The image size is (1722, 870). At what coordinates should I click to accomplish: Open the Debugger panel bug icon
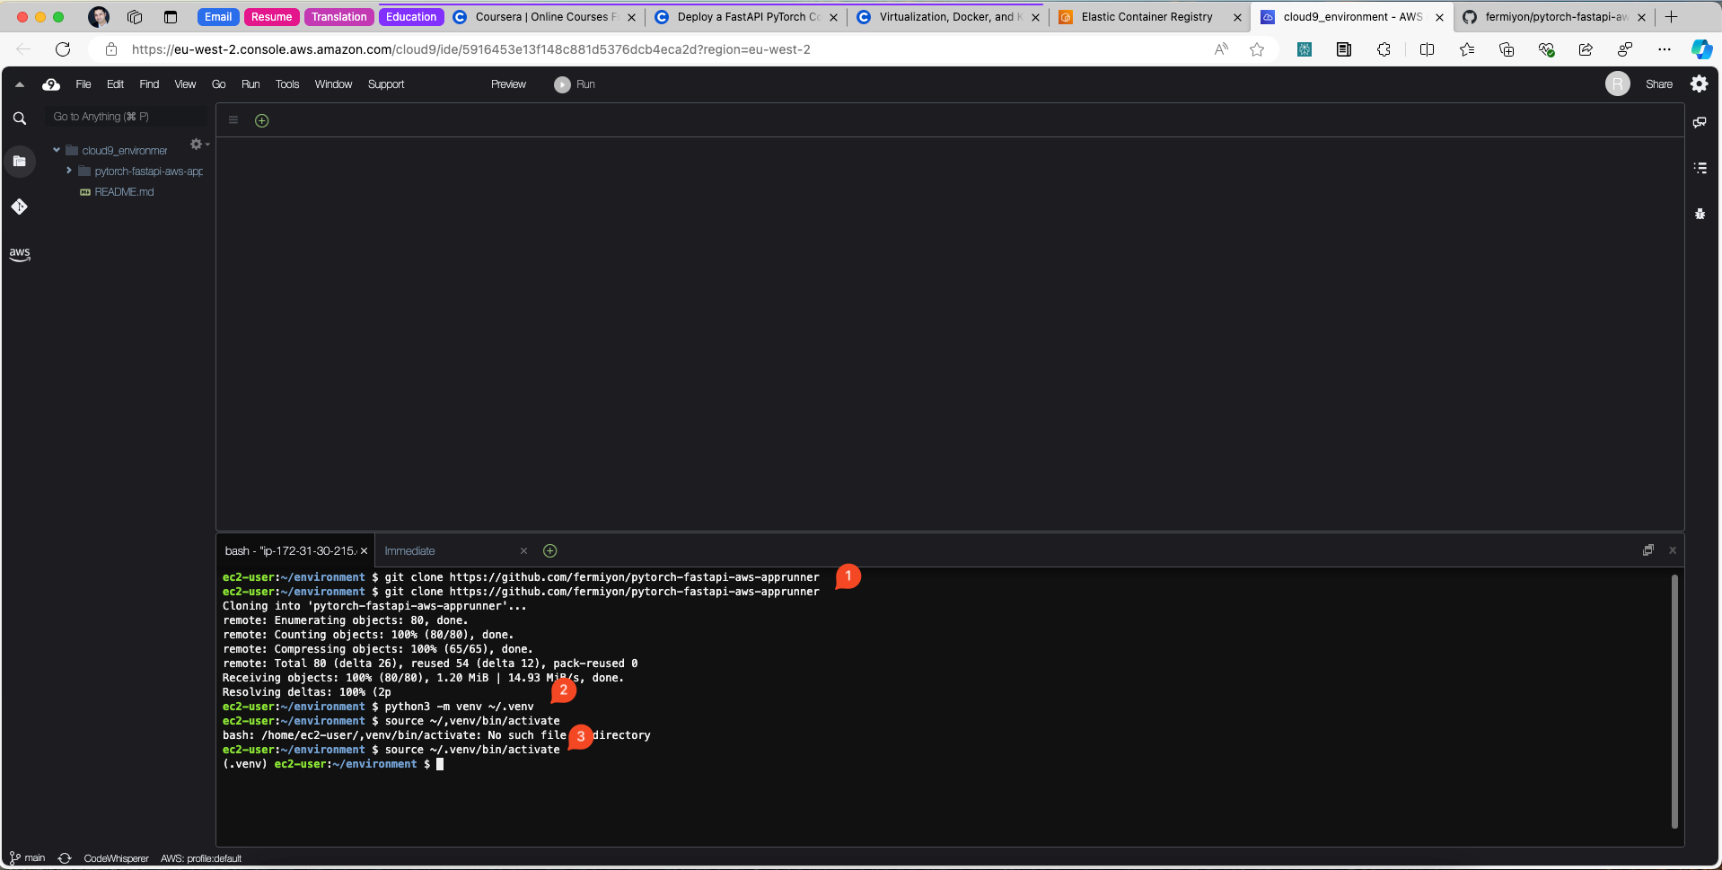click(x=1700, y=214)
